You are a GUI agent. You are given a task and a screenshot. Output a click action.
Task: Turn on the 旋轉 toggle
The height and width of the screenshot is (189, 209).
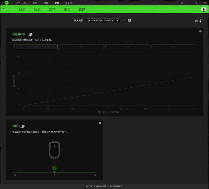tap(22, 126)
